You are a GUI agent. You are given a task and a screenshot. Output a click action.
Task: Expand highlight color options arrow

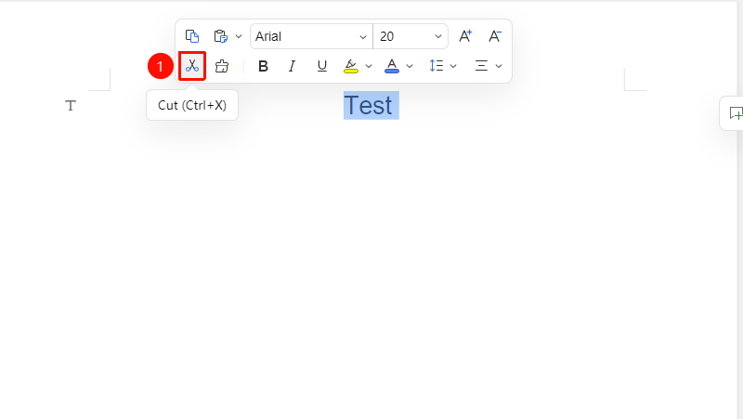[368, 66]
